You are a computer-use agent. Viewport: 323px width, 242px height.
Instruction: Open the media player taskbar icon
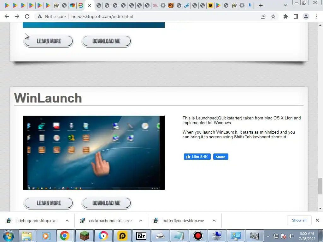(46, 236)
